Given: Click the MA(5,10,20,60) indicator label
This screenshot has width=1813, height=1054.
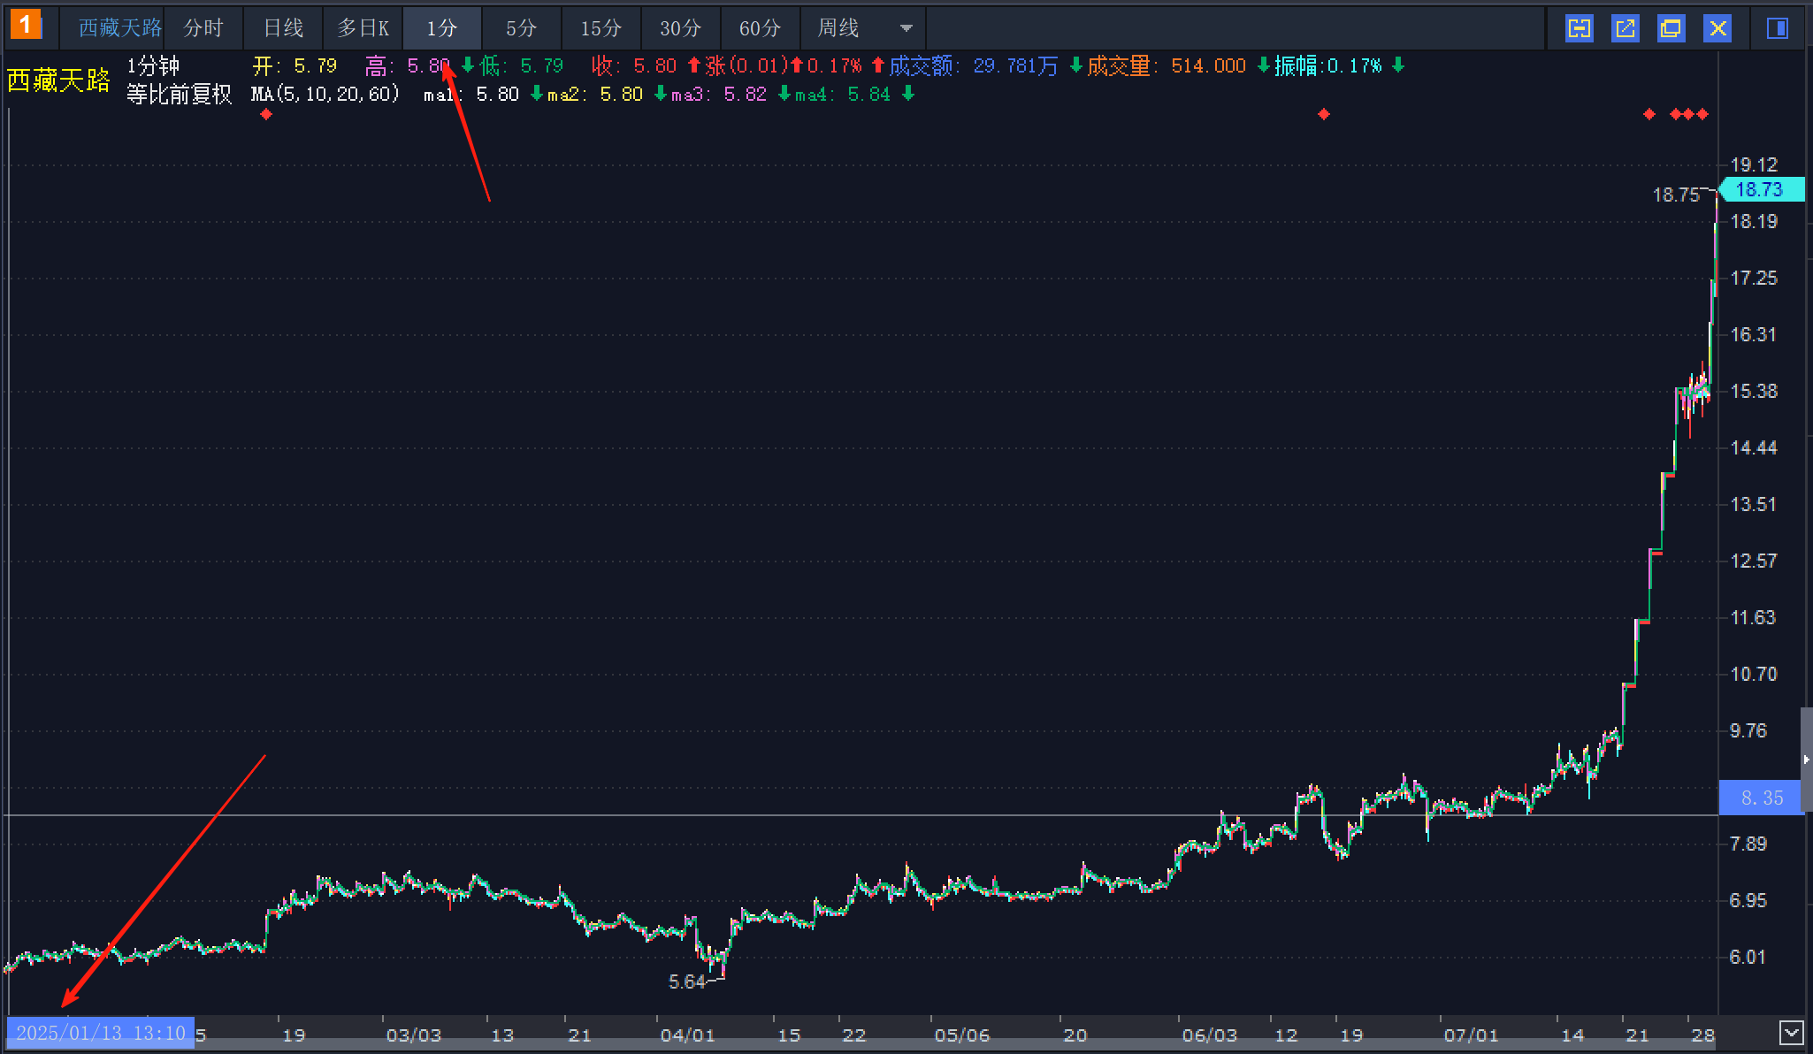Looking at the screenshot, I should pos(325,94).
